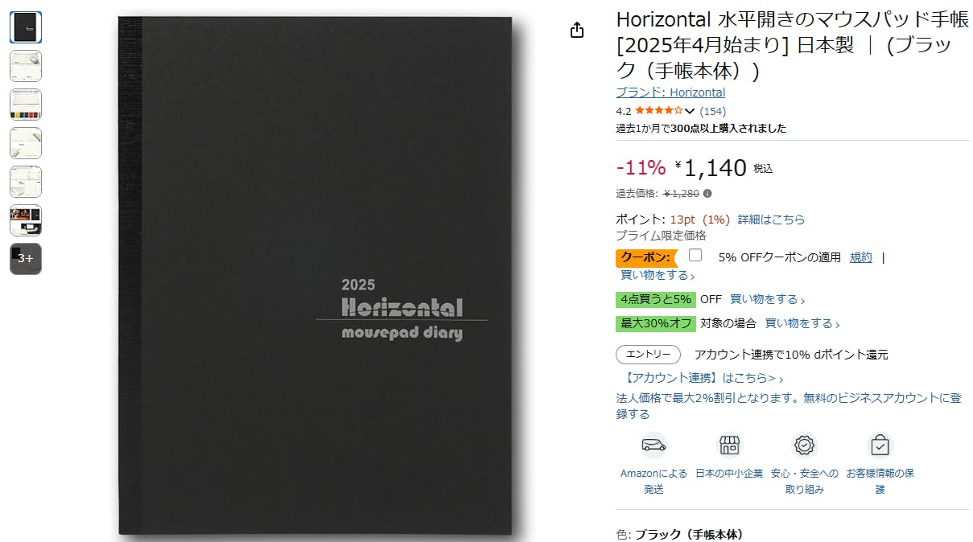
Task: Select the color variations thumbnail, third in list
Action: (x=26, y=105)
